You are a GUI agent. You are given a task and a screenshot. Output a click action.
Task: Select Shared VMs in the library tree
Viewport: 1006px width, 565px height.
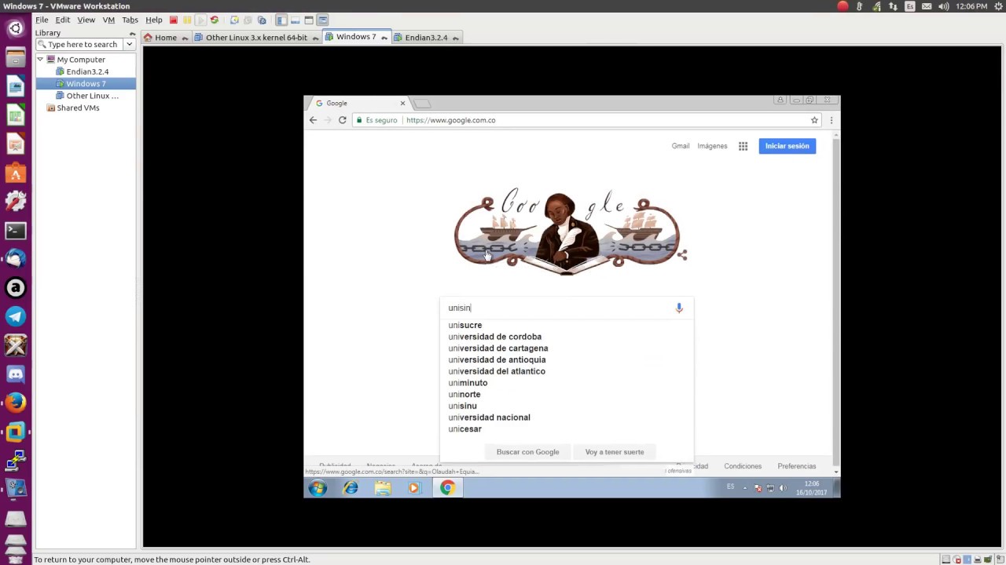click(x=78, y=108)
